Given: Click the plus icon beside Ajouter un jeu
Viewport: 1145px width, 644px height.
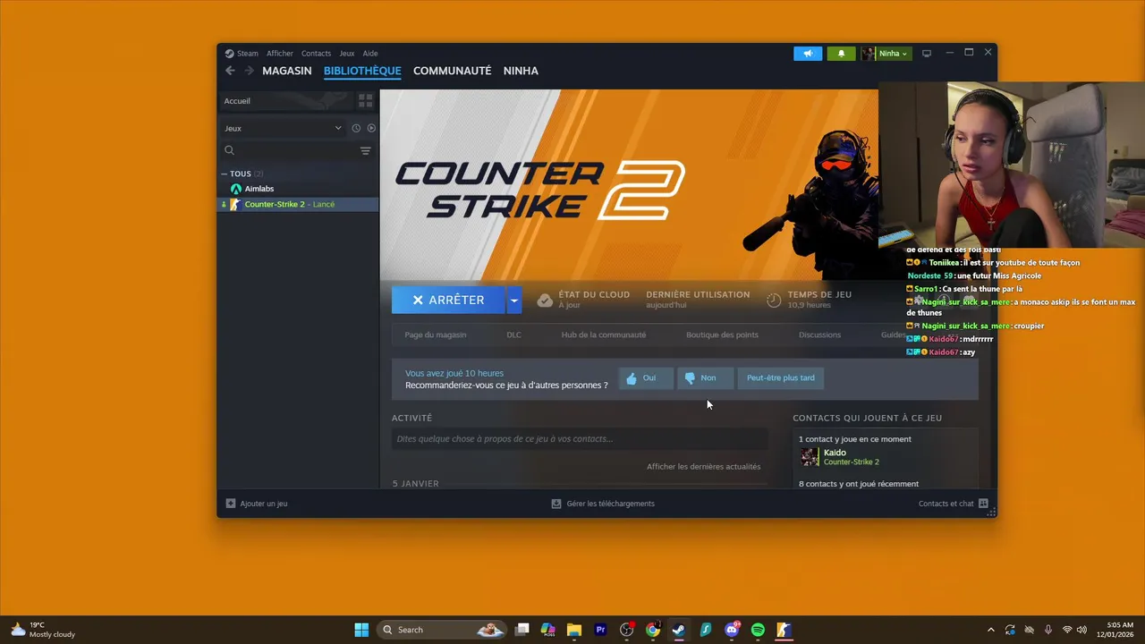Looking at the screenshot, I should [231, 504].
